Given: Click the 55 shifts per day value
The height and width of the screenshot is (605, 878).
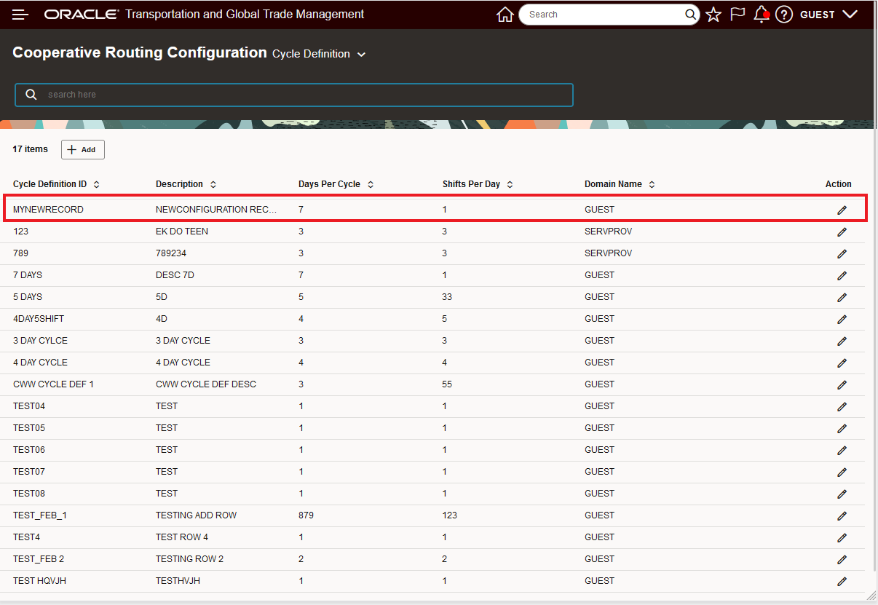Looking at the screenshot, I should pos(447,384).
